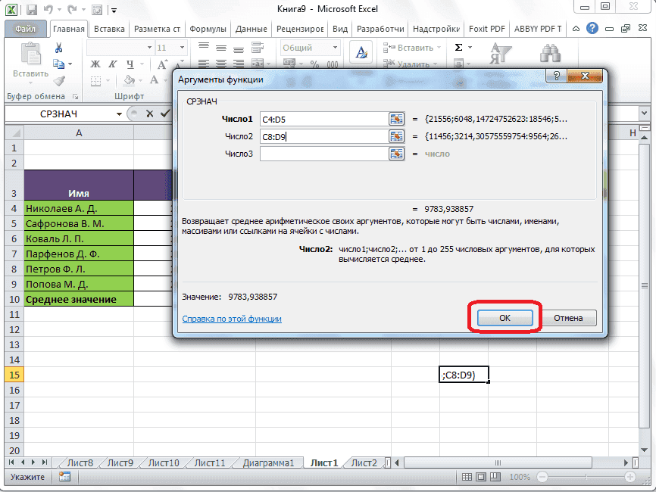Click the Save icon on Quick Access Toolbar

pyautogui.click(x=31, y=9)
